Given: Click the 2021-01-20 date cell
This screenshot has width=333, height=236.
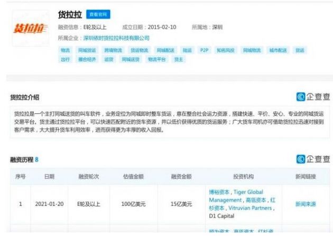Looking at the screenshot, I should point(49,204).
